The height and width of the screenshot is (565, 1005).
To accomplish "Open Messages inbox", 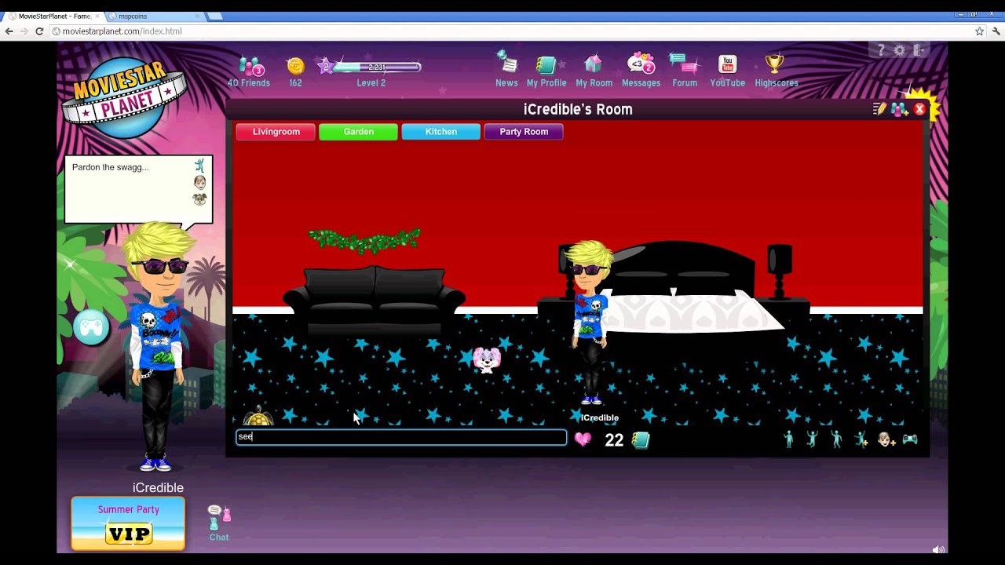I will (x=641, y=70).
